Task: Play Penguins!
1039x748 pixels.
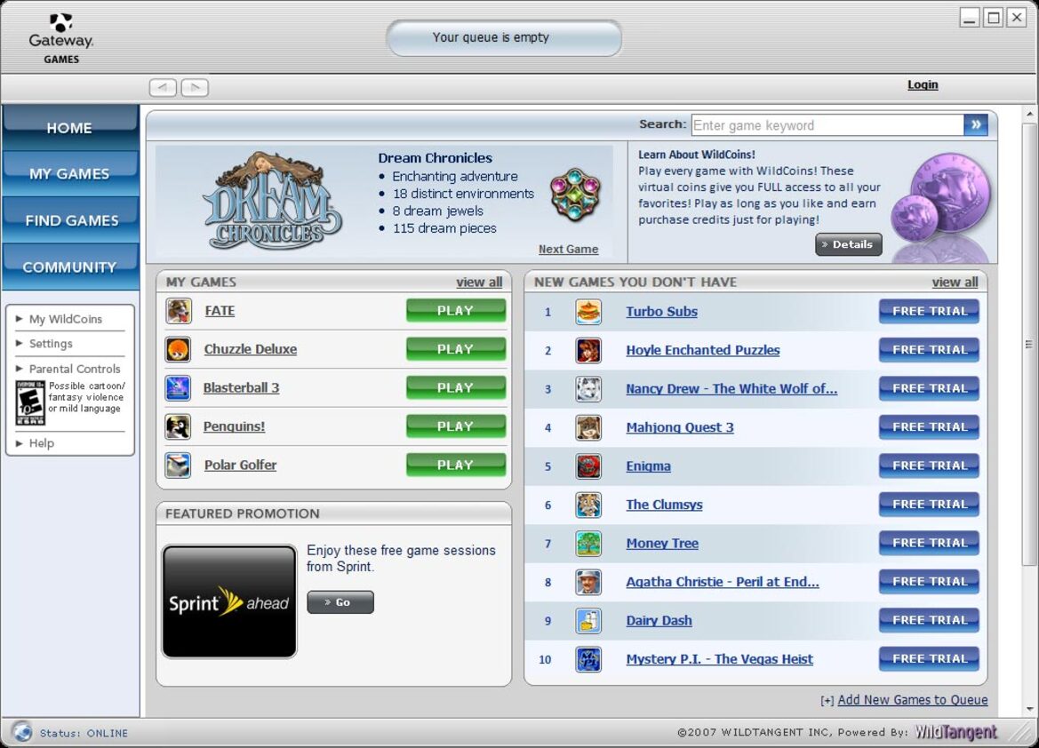Action: tap(456, 426)
